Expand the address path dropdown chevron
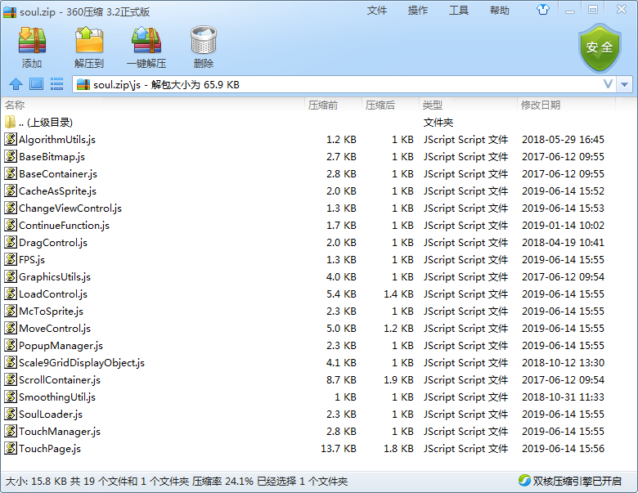Screen dimensions: 638x493 coord(608,84)
